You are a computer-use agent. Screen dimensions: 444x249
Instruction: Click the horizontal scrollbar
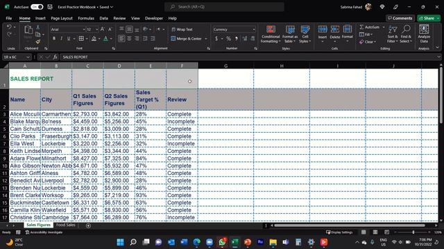[350, 225]
